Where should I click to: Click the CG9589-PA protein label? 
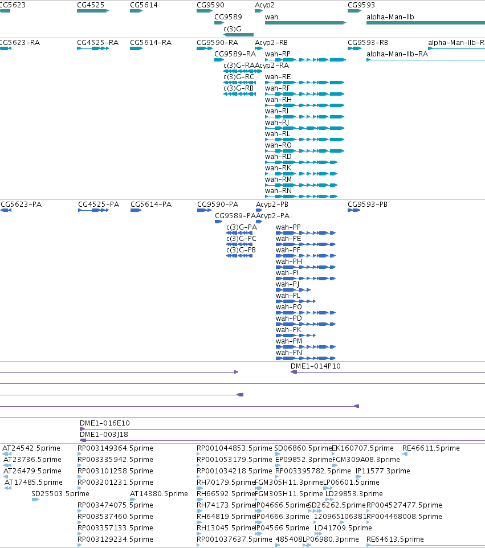pyautogui.click(x=235, y=216)
